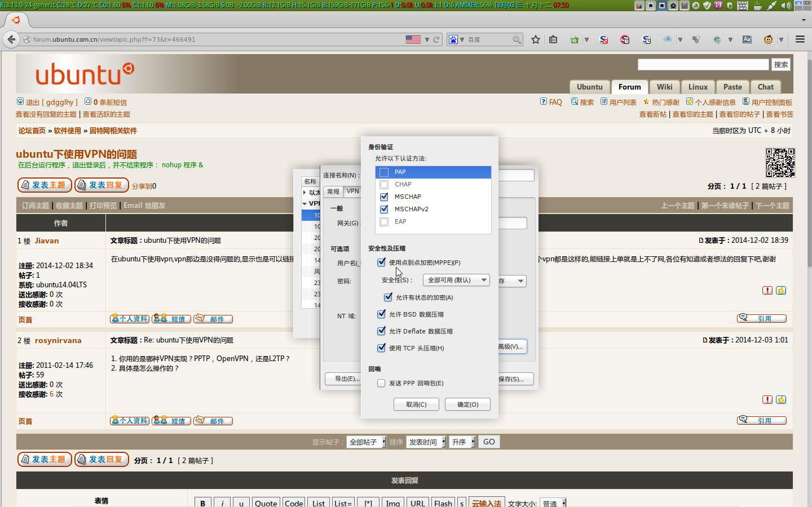Uncheck the MSCHAPv2 authentication checkbox
812x507 pixels.
point(384,209)
